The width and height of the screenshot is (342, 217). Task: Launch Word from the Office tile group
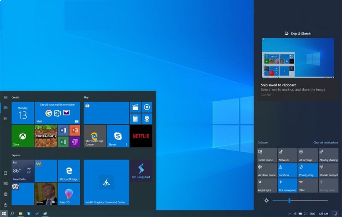point(63,130)
